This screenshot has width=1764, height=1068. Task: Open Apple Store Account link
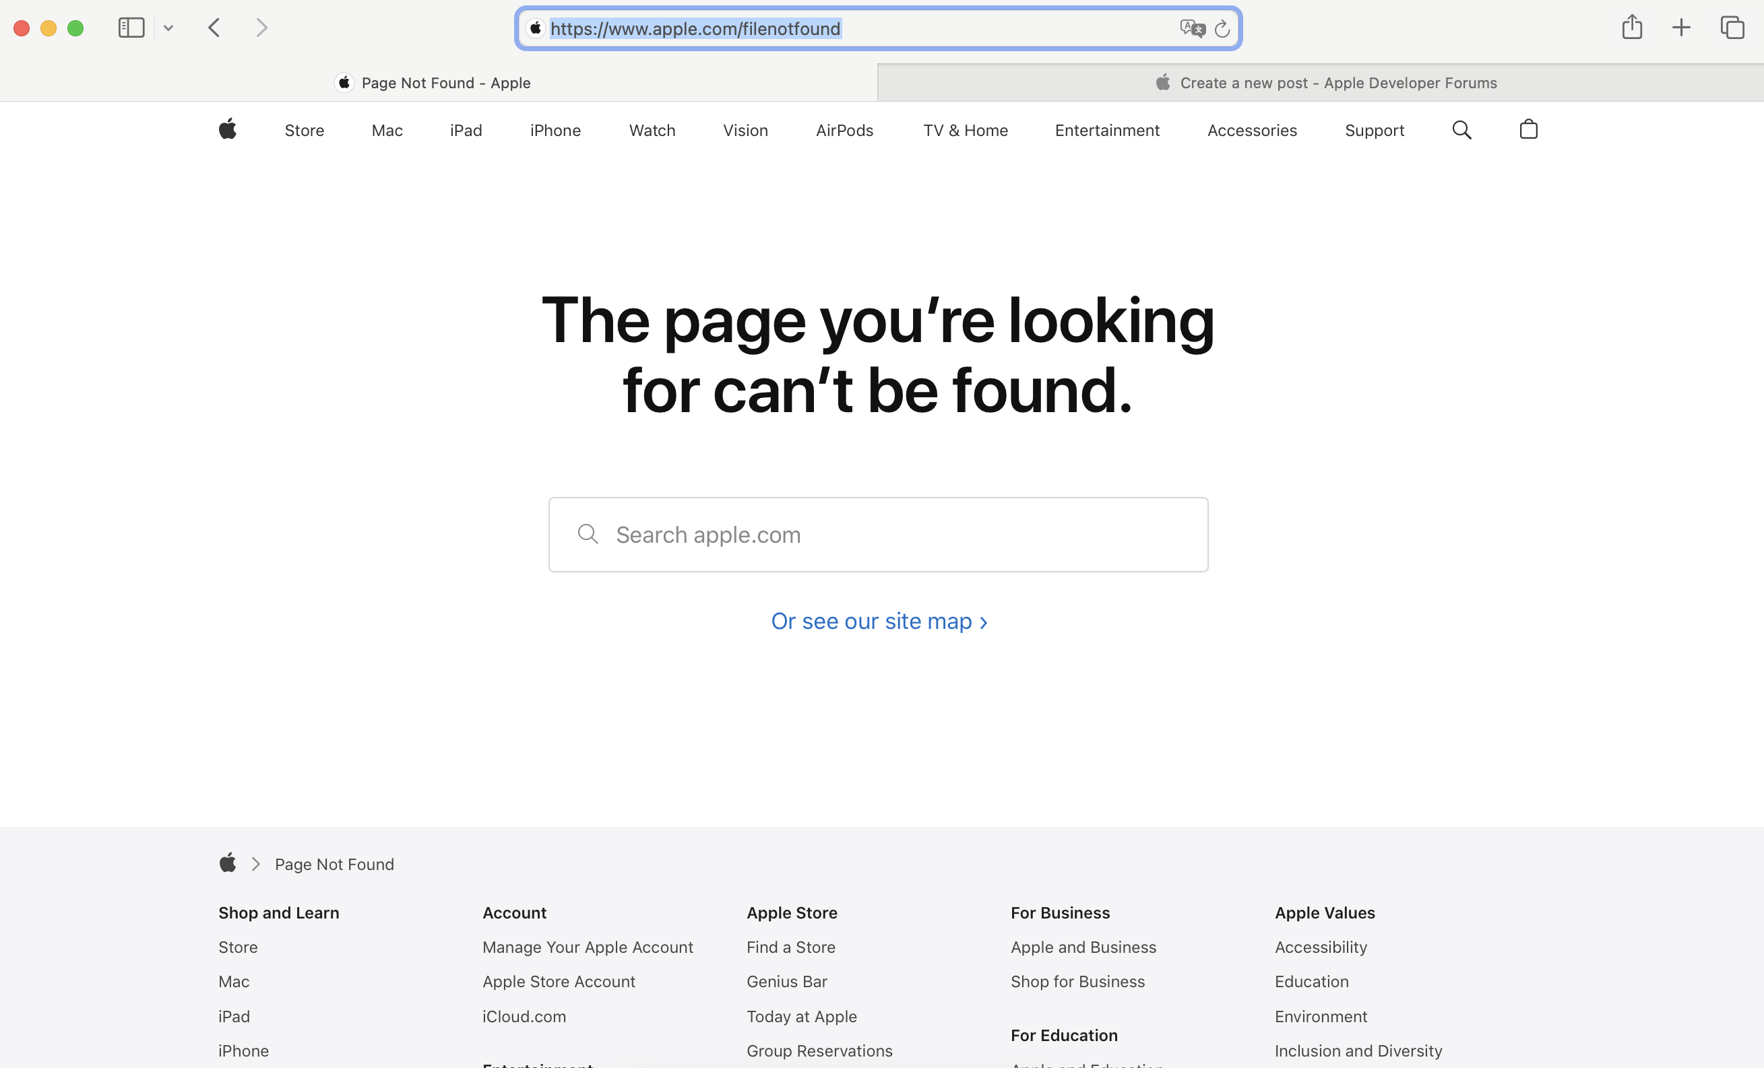[x=559, y=981]
